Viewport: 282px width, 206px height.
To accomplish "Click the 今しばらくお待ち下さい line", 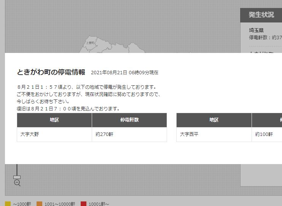I will 43,101.
